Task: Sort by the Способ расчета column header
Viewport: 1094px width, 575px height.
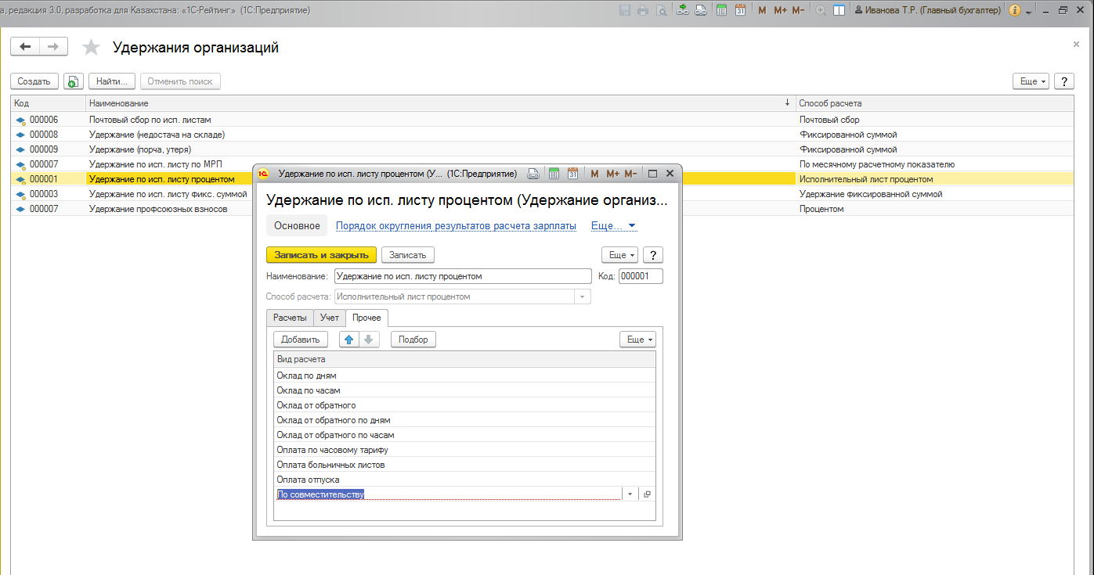Action: coord(934,103)
